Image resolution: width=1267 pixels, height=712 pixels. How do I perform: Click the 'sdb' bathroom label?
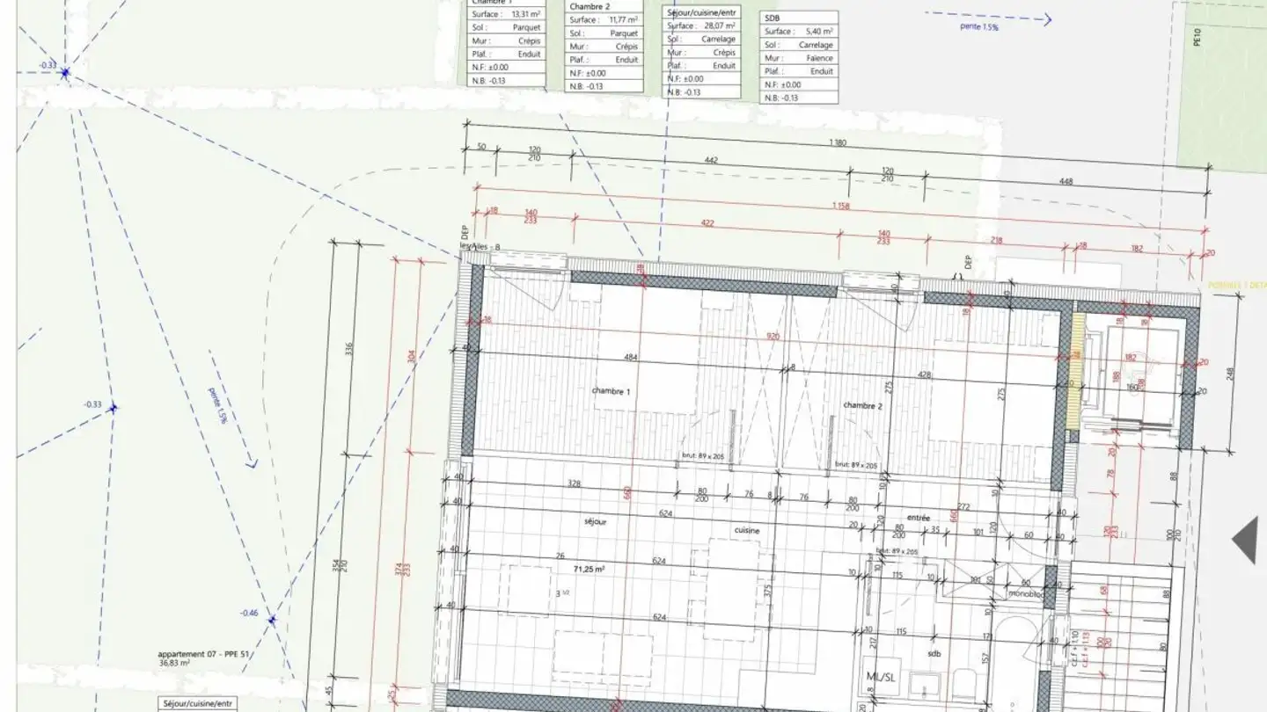(x=934, y=653)
